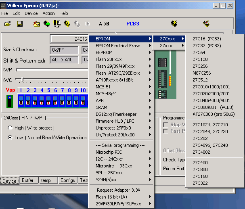Expand Flash 28Fxxx submenu
The width and height of the screenshot is (245, 209).
tap(121, 59)
